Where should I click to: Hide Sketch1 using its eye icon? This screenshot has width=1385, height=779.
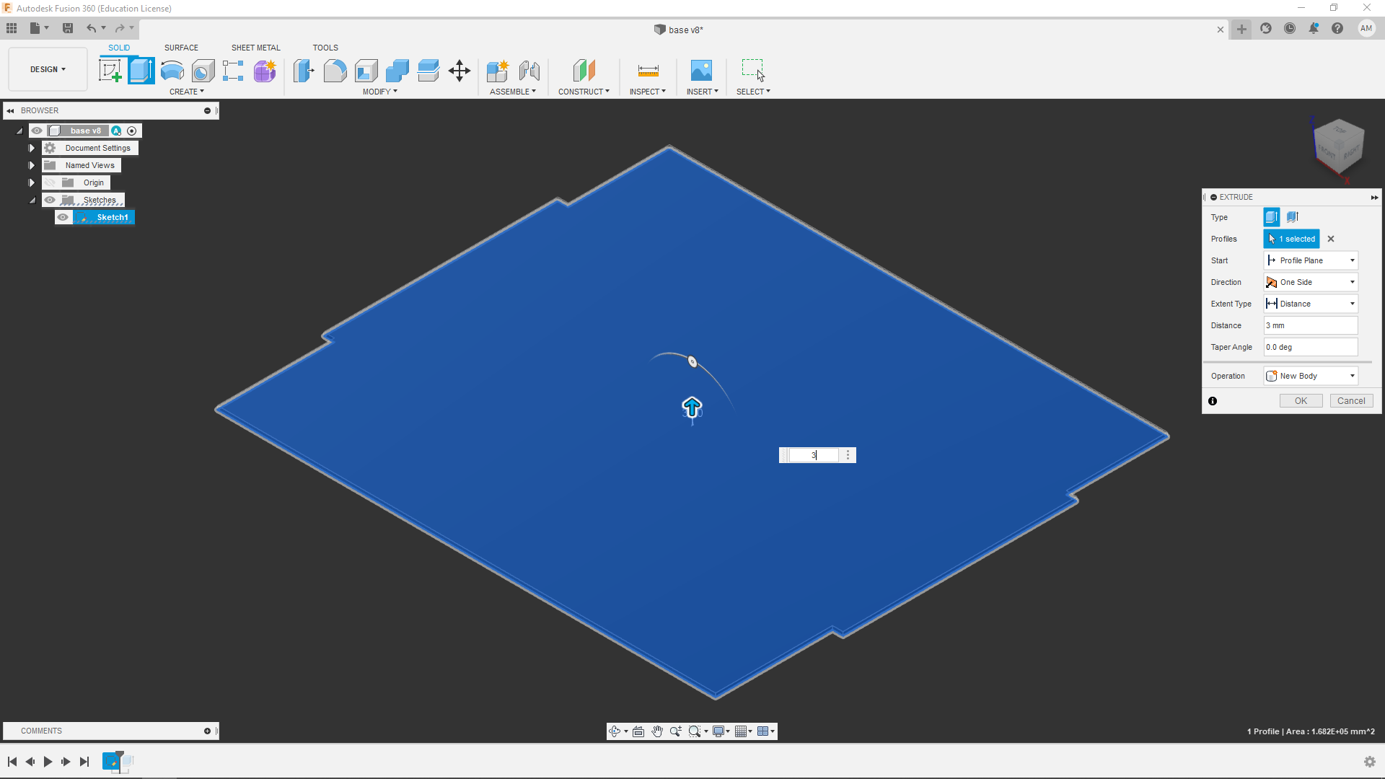tap(63, 217)
